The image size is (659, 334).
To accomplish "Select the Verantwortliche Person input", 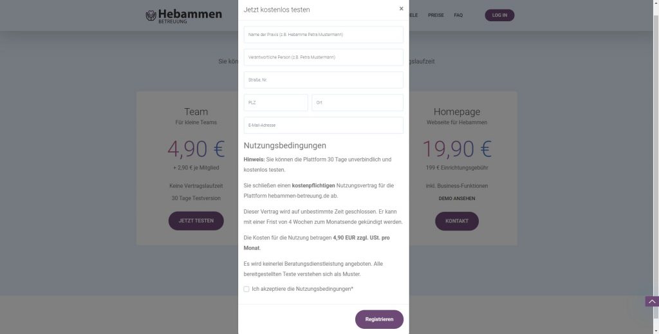I will pyautogui.click(x=323, y=57).
